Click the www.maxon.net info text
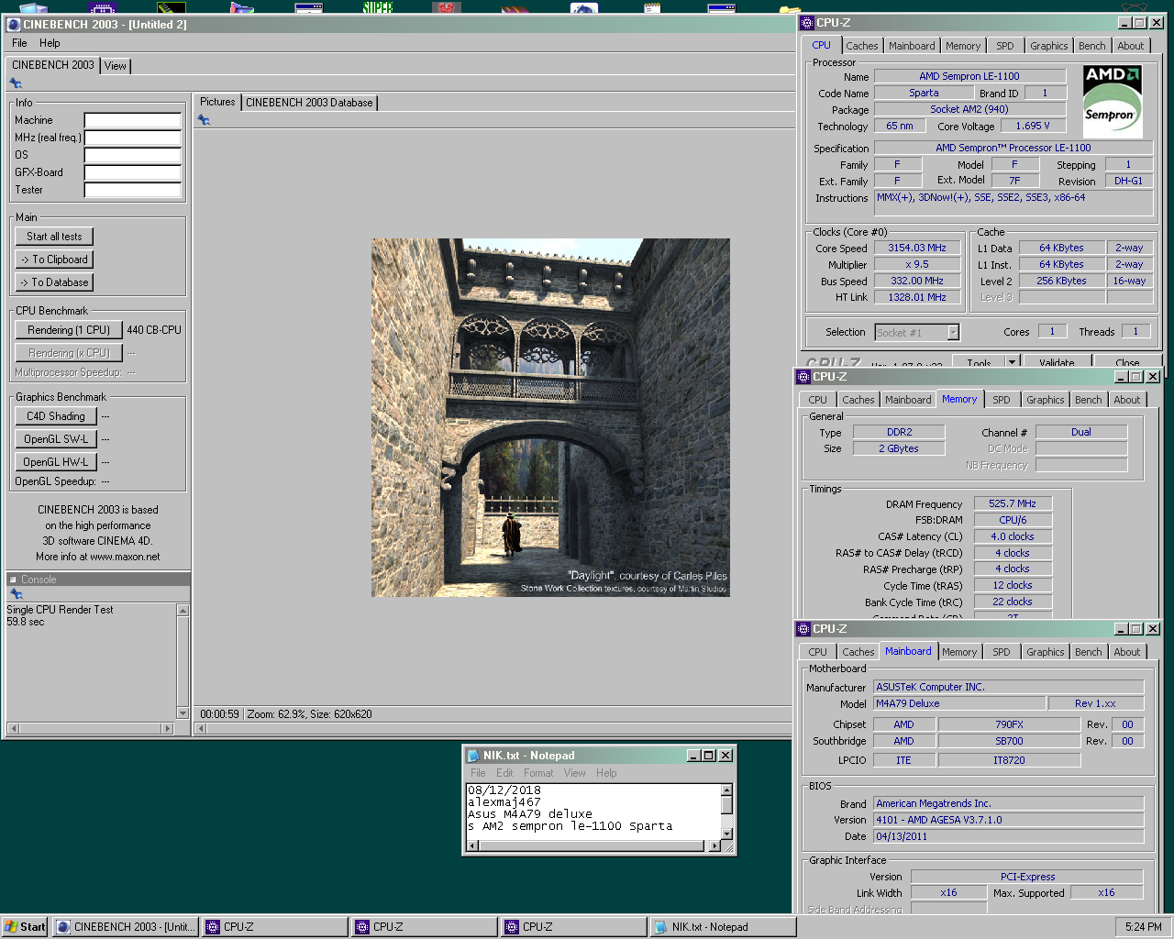This screenshot has height=939, width=1174. pyautogui.click(x=125, y=557)
